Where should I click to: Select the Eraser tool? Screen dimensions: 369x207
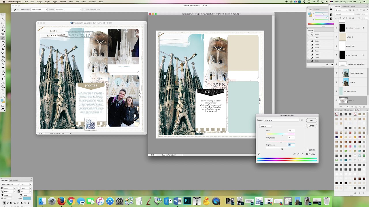3,56
